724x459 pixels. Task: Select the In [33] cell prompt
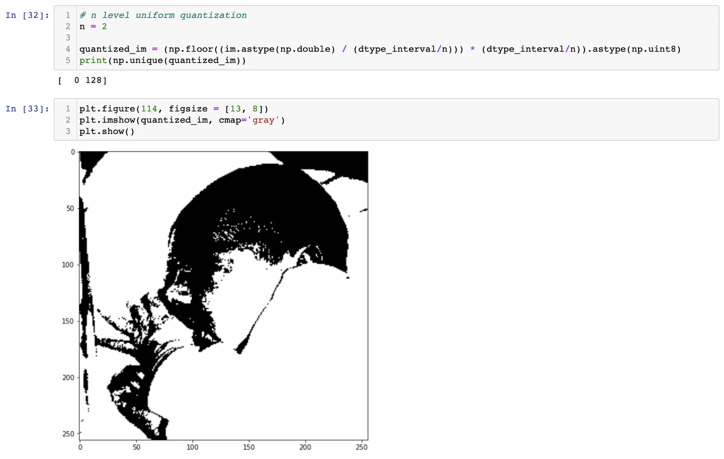coord(27,108)
